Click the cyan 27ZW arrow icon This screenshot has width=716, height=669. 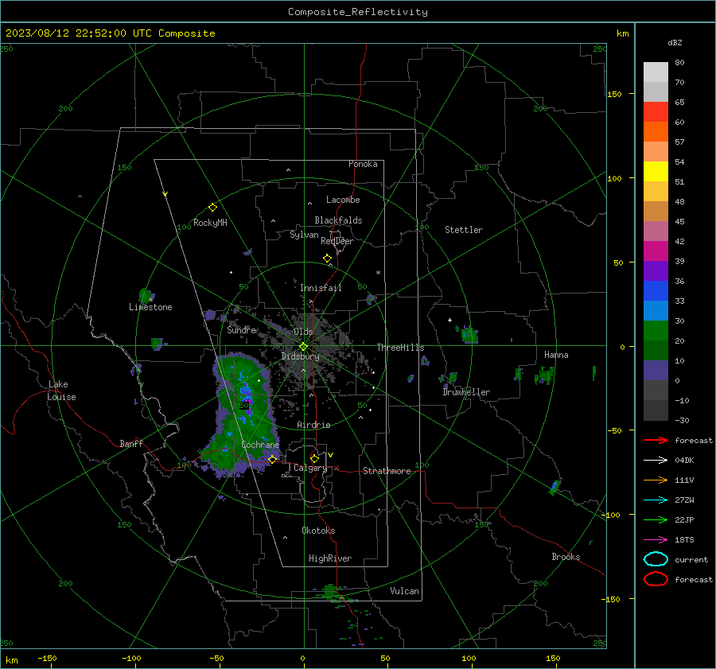pos(656,500)
